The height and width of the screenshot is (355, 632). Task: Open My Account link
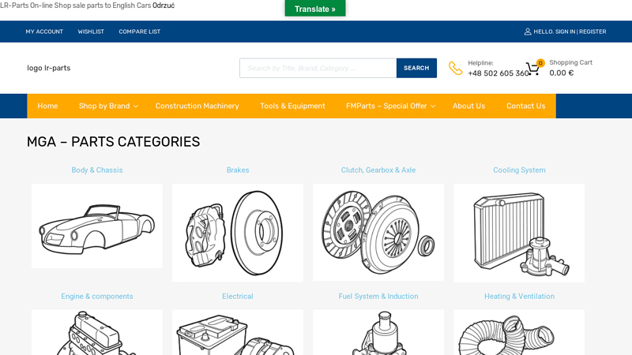tap(44, 32)
